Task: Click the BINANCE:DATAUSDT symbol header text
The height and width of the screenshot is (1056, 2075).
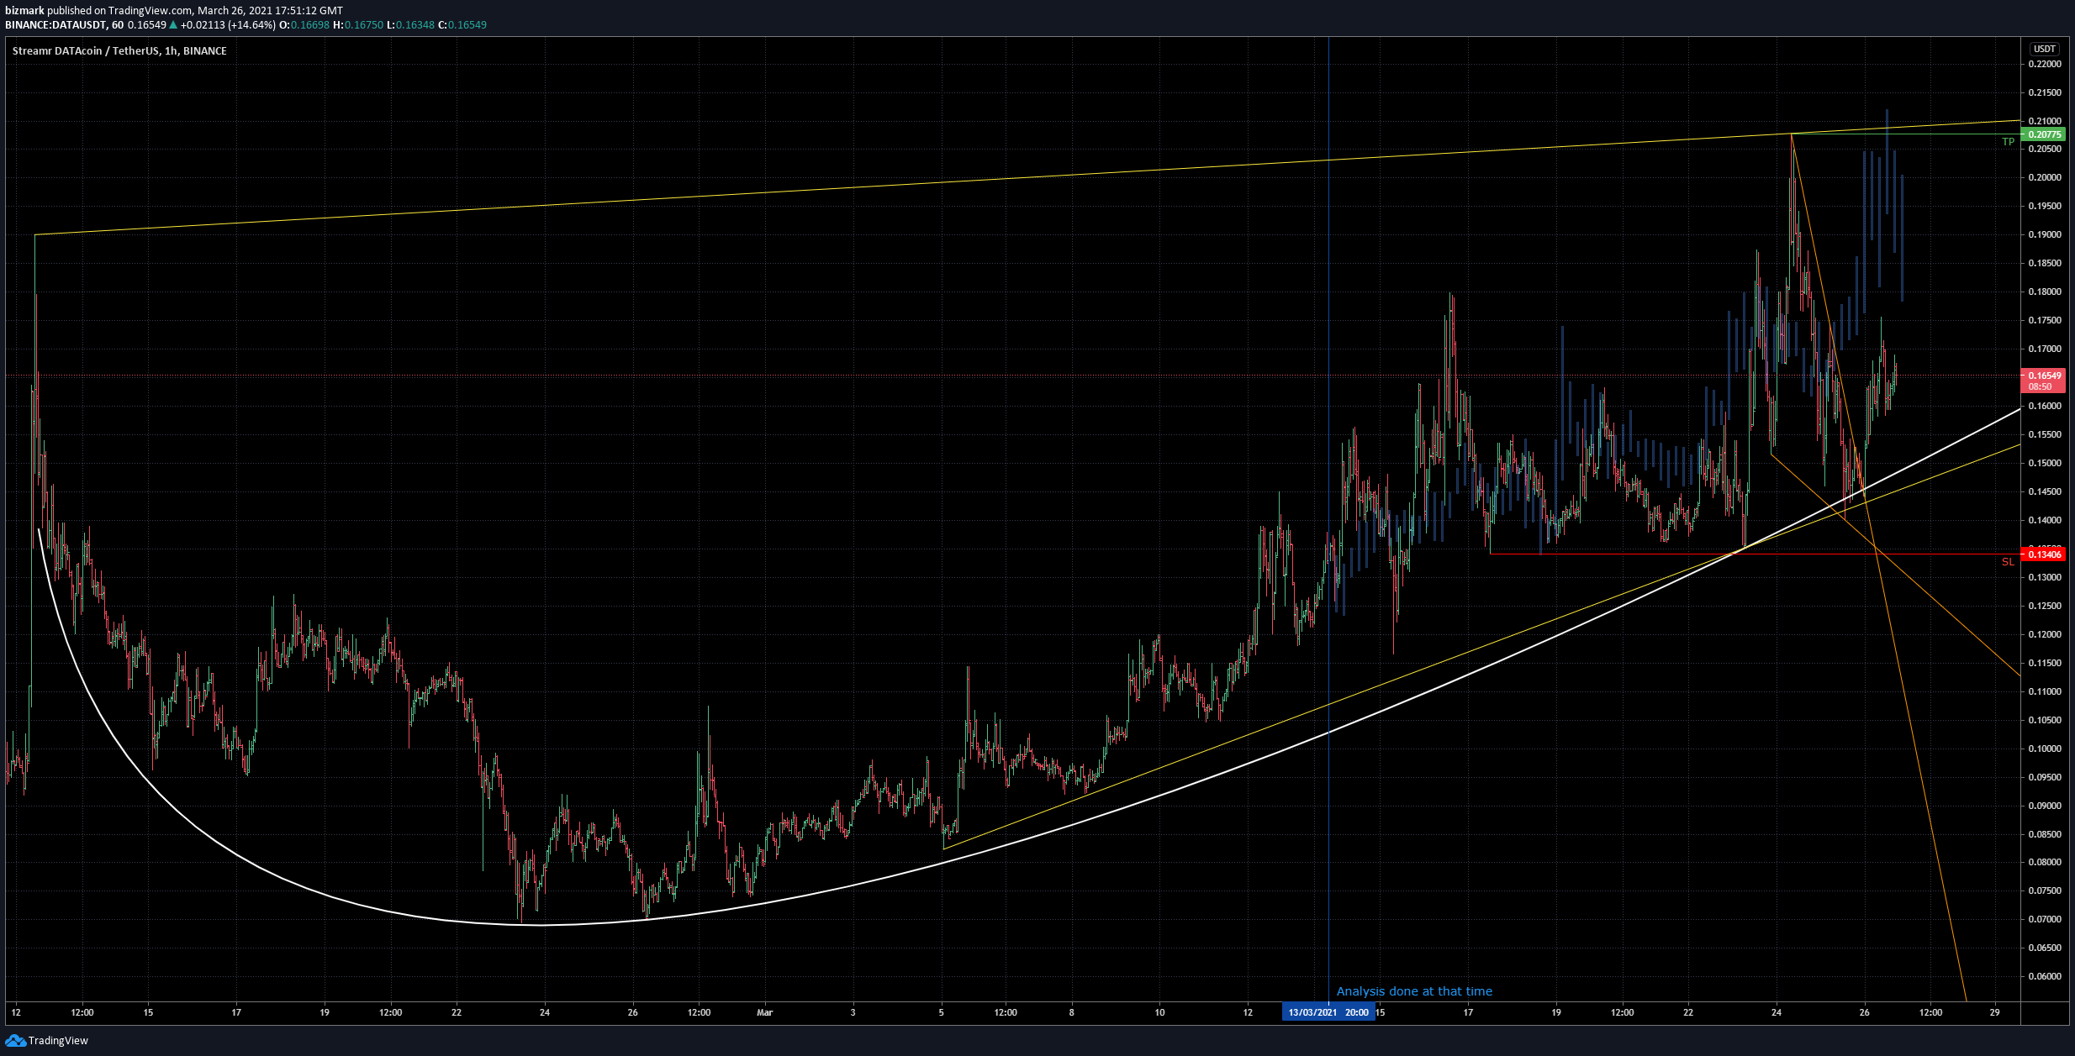Action: click(55, 25)
